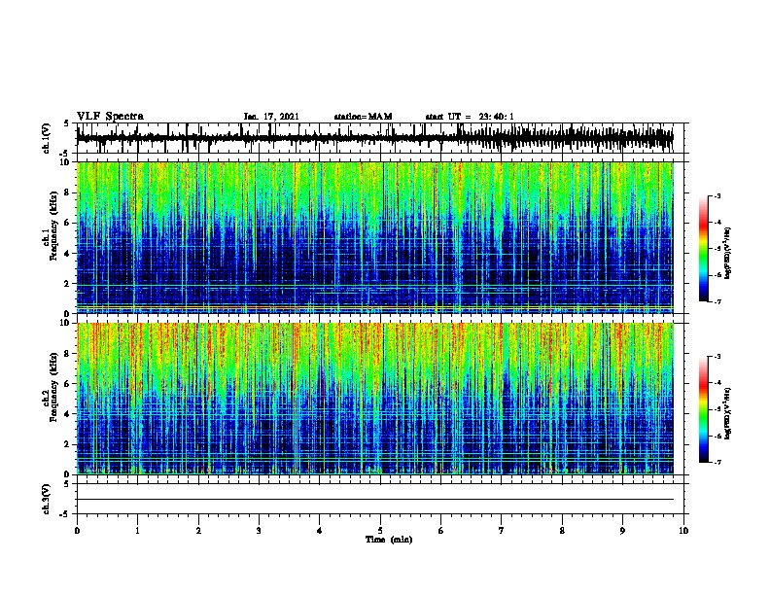Click the time axis tick label "7"

pos(502,531)
